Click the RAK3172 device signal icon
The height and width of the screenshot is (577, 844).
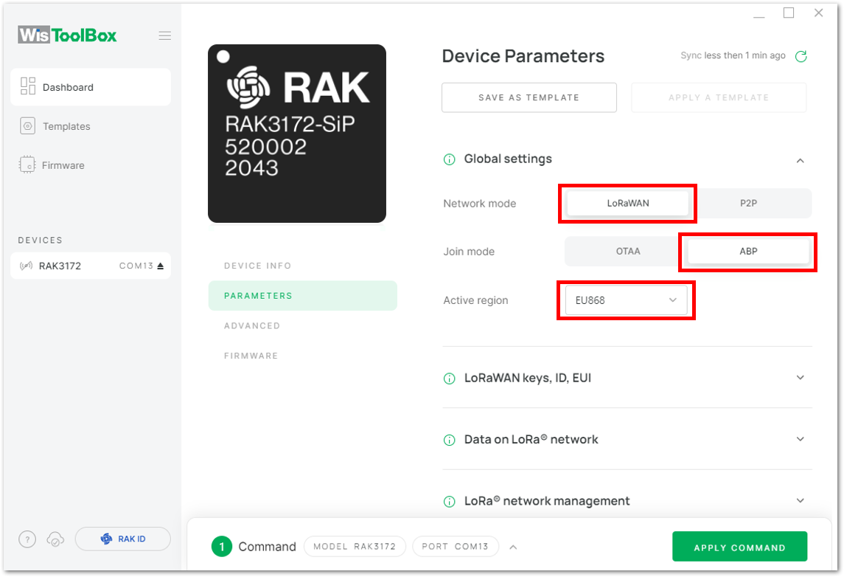[26, 266]
